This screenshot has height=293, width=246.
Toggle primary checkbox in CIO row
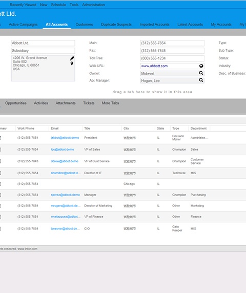(0, 229)
